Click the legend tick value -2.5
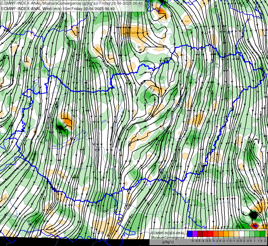 pos(218,241)
